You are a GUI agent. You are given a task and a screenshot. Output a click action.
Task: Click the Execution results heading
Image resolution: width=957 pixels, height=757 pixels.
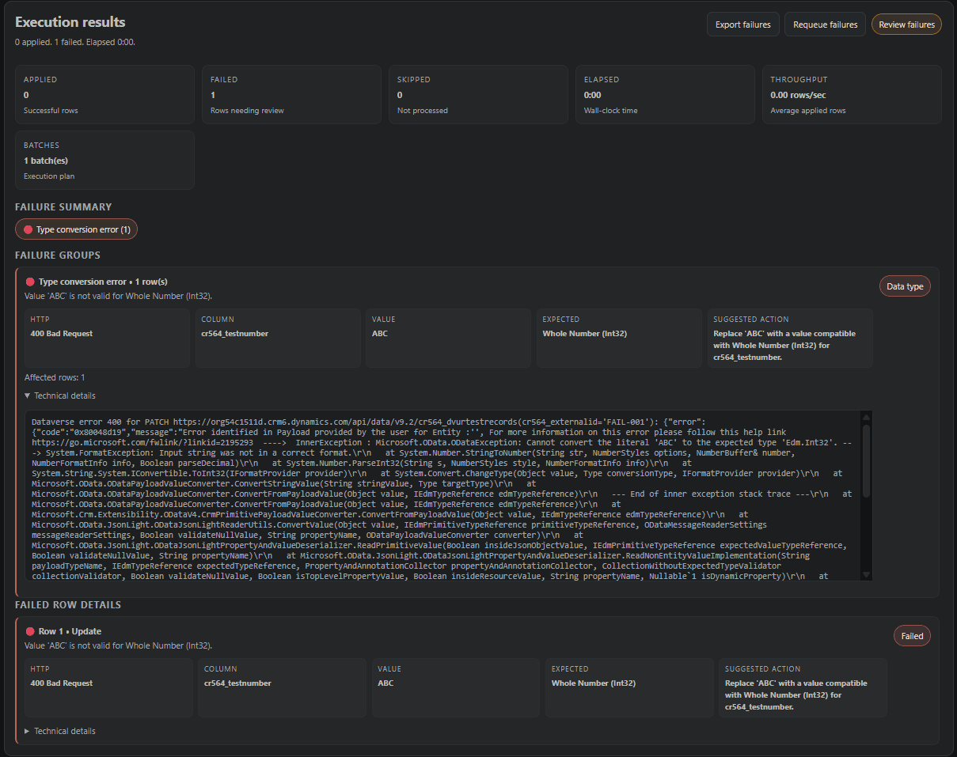(70, 22)
